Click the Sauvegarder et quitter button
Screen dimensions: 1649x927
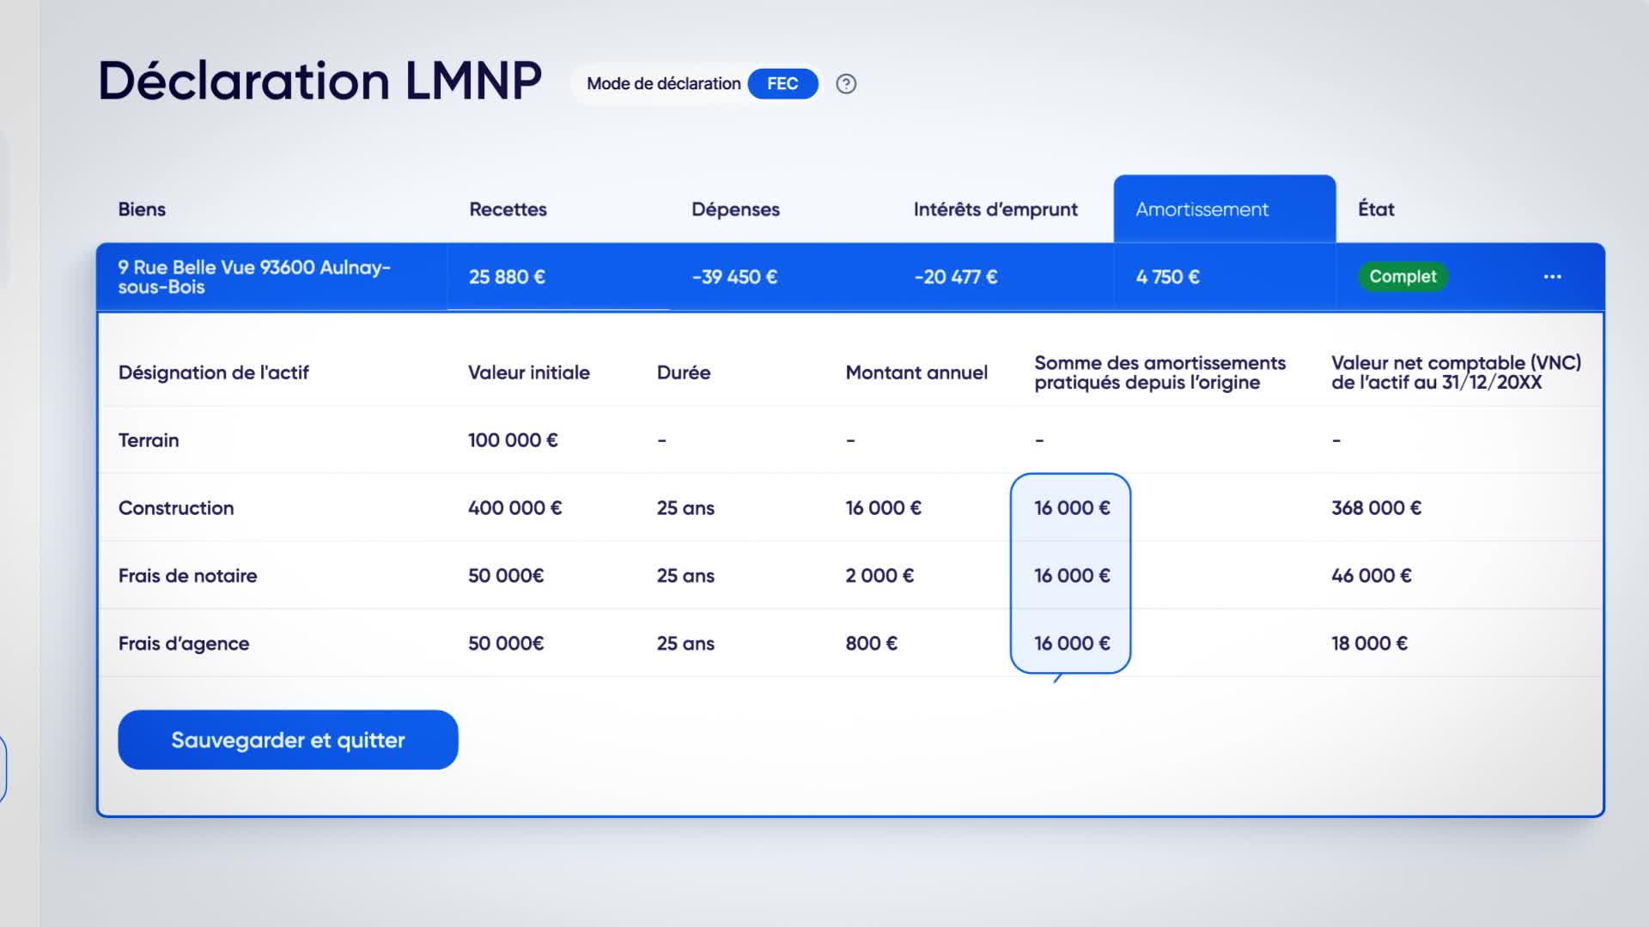[x=288, y=740]
